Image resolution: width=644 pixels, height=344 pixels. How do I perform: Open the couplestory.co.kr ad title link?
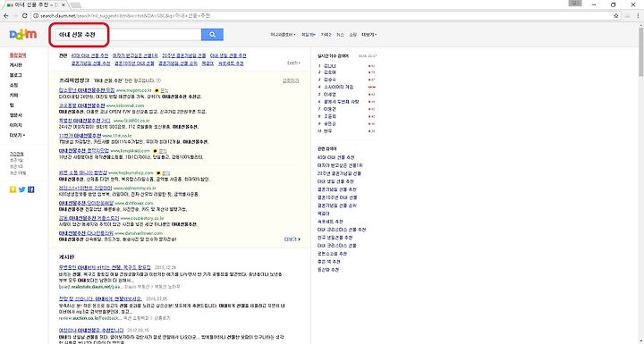click(x=89, y=218)
